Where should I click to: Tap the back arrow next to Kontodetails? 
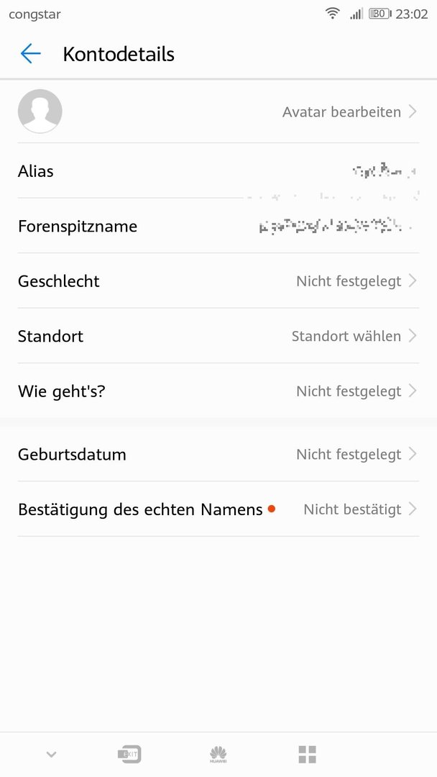click(30, 54)
